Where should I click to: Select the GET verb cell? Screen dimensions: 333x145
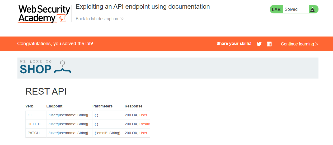[x=31, y=115]
